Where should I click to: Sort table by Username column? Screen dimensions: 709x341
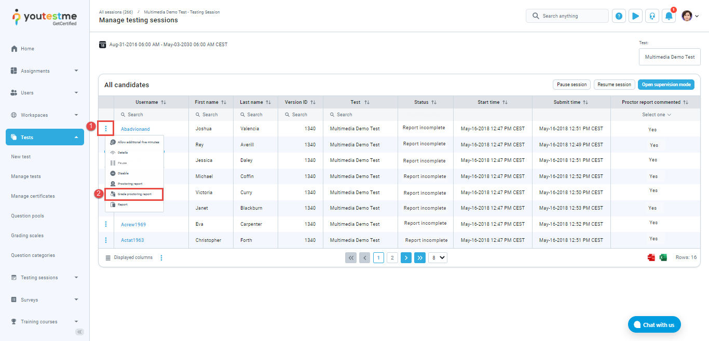tap(163, 102)
